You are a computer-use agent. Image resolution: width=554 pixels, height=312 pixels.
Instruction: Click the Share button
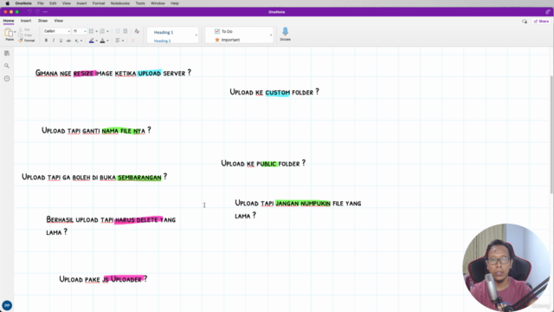(541, 21)
